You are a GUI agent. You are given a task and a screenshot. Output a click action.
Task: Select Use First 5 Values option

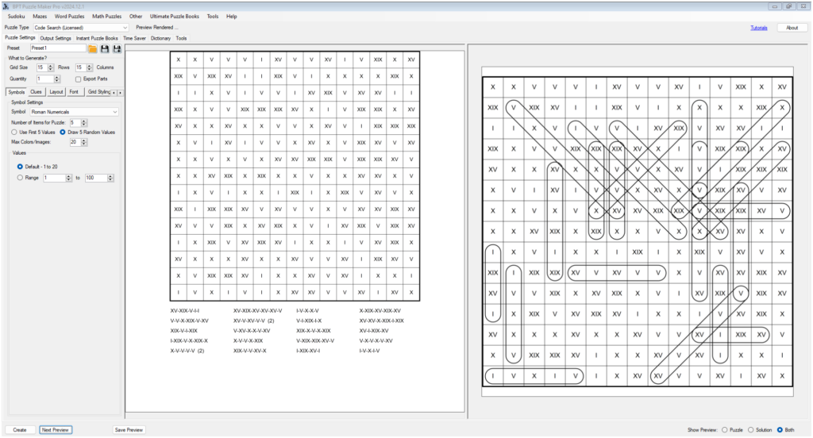click(13, 132)
